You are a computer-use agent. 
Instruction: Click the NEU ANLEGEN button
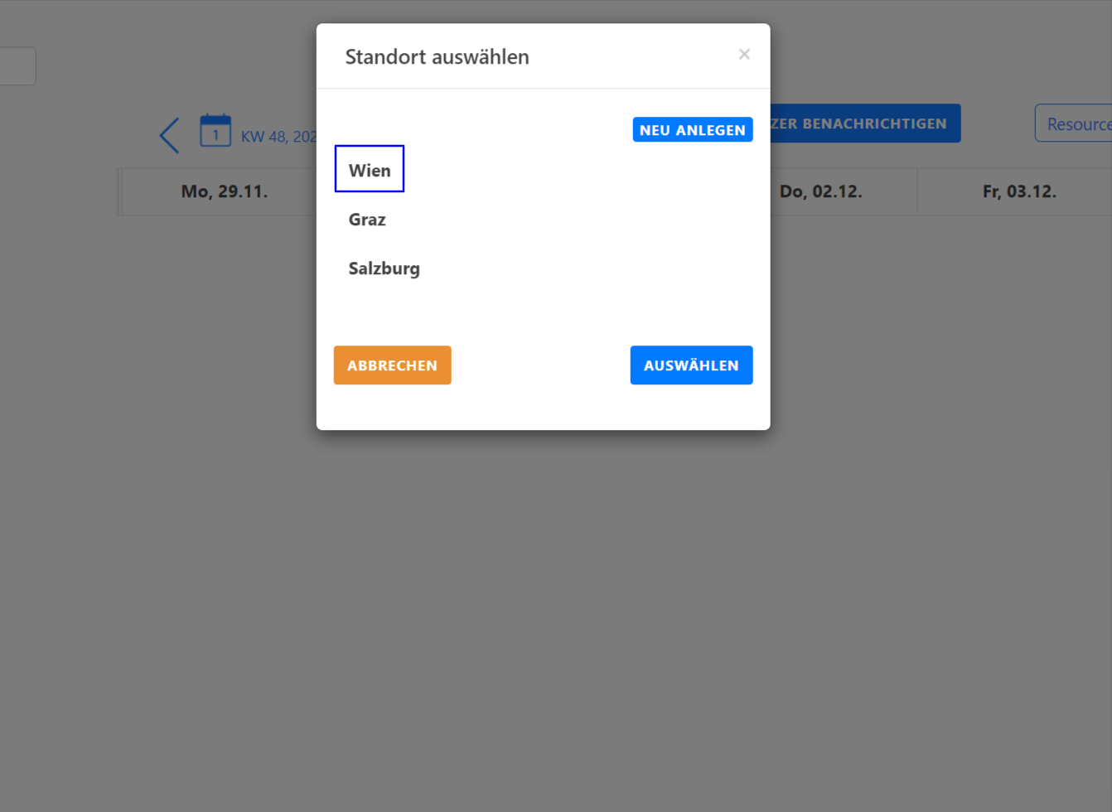(692, 130)
